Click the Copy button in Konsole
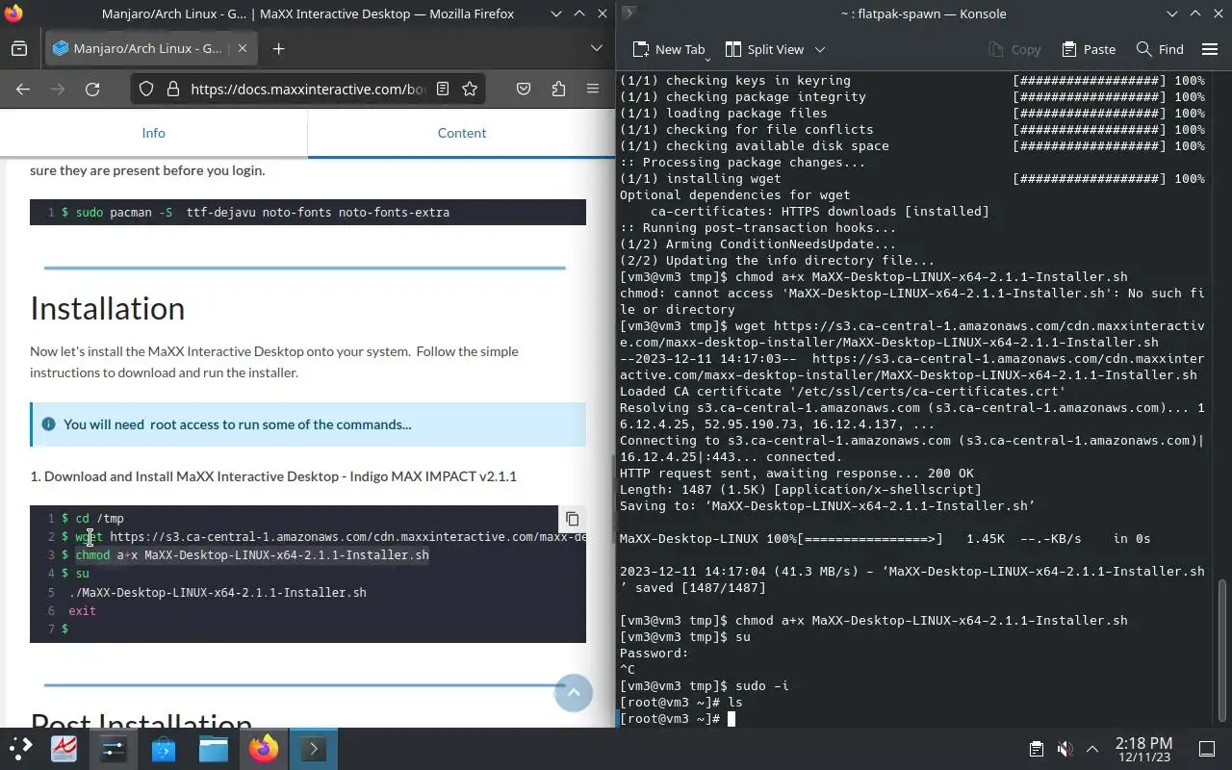This screenshot has height=770, width=1232. [x=1014, y=49]
